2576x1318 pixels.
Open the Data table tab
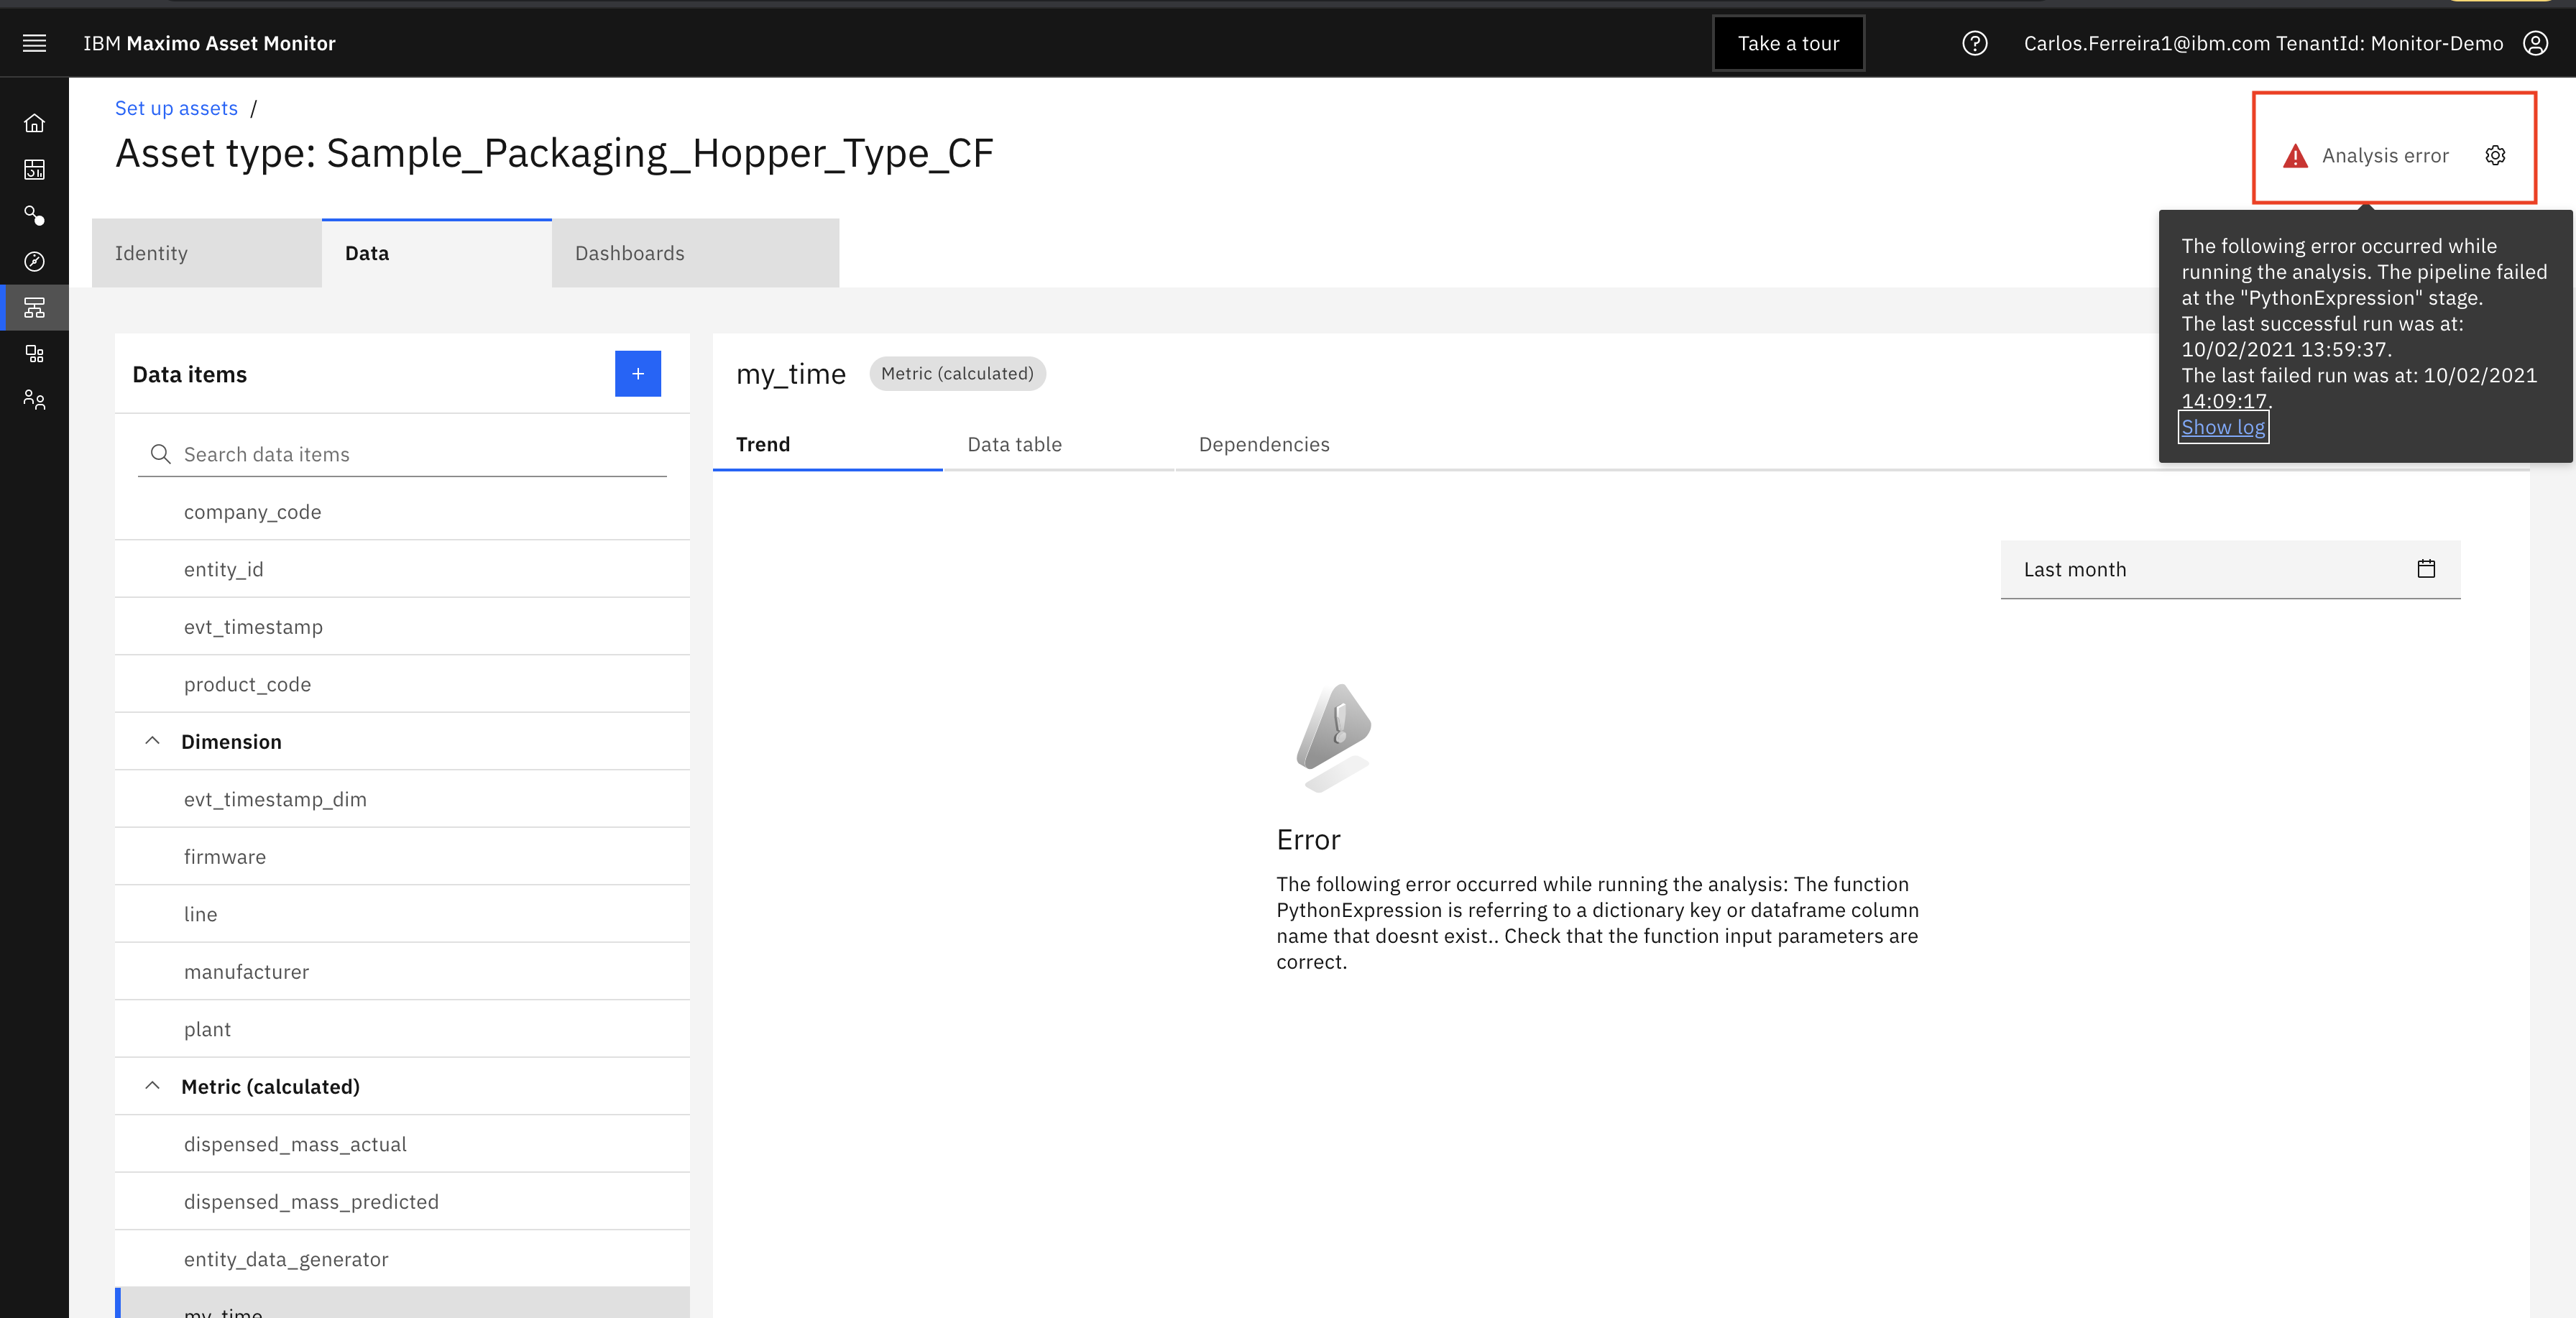1059,444
